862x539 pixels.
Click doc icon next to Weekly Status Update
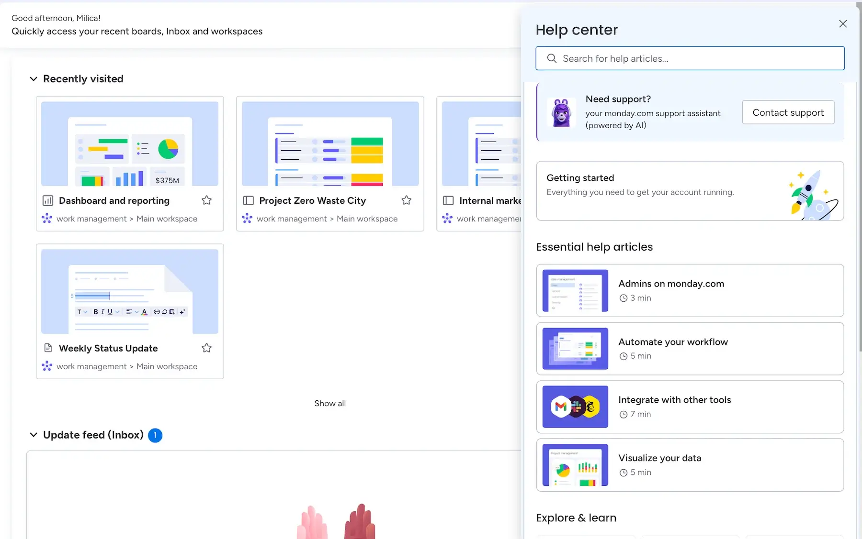pos(48,348)
